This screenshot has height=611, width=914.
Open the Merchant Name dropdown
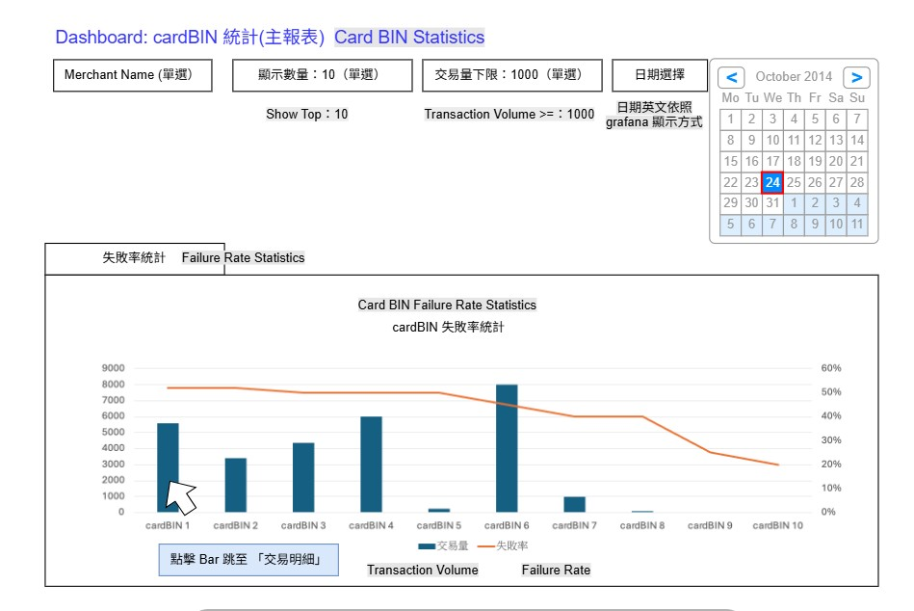[x=132, y=75]
